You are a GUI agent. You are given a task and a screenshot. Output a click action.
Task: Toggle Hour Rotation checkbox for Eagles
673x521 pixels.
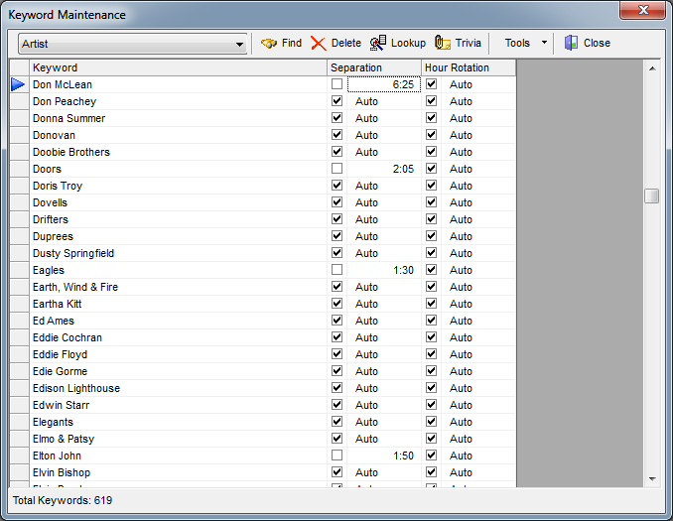point(432,270)
